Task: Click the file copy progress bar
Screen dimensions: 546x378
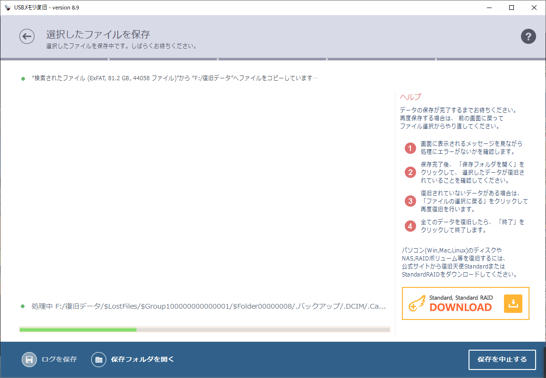Action: (x=205, y=329)
